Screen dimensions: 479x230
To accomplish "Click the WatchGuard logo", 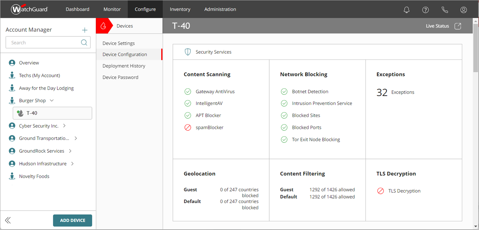I will pyautogui.click(x=28, y=9).
